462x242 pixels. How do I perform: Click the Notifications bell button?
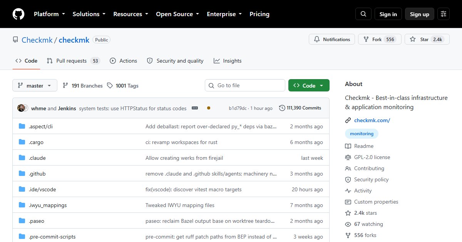[x=332, y=39]
